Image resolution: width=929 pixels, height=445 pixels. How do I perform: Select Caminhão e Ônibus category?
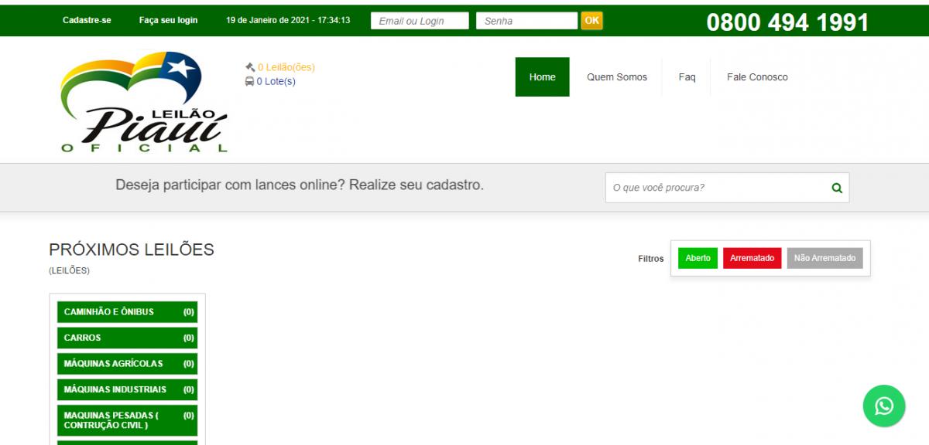(127, 312)
